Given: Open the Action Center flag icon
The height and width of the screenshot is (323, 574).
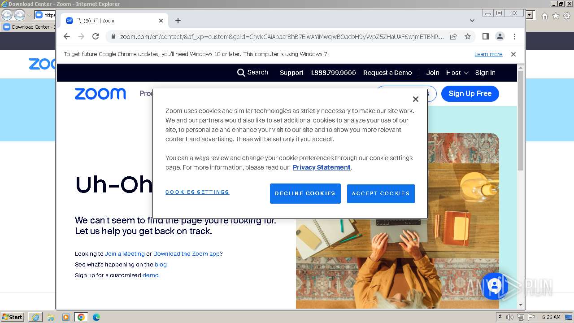Looking at the screenshot, I should [x=531, y=317].
